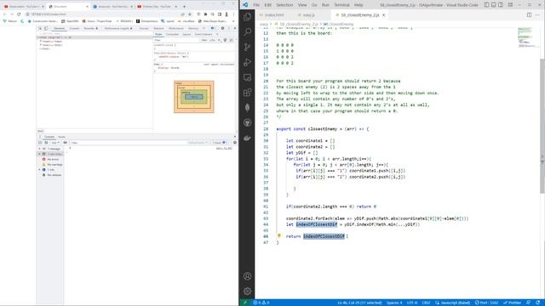Click the Port 5502 Live Server status

[486, 303]
